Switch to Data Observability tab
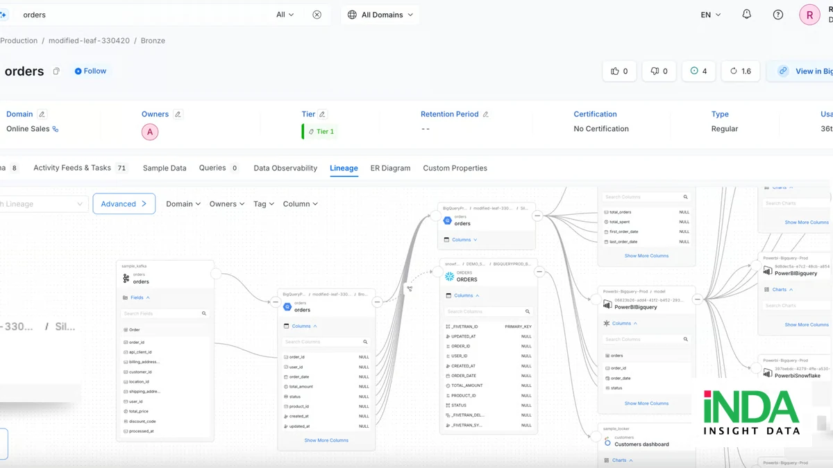The height and width of the screenshot is (468, 833). (285, 168)
